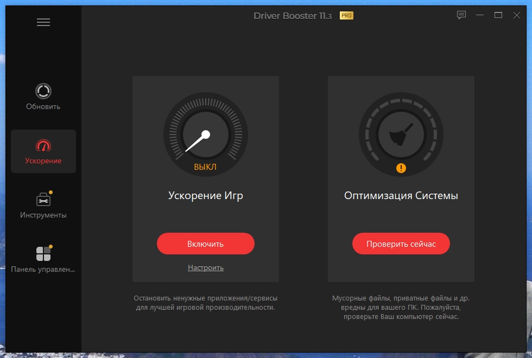532x358 pixels.
Task: Click the PRO badge
Action: tap(346, 16)
